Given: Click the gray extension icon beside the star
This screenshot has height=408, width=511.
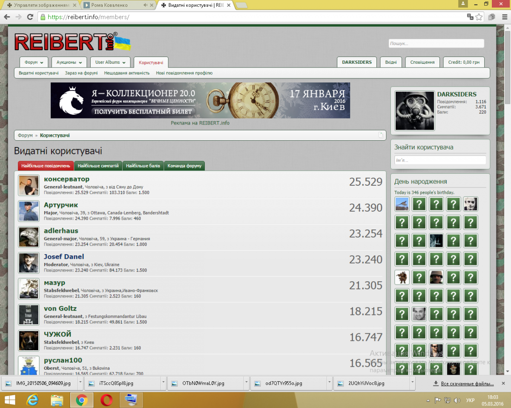Looking at the screenshot, I should coord(491,17).
